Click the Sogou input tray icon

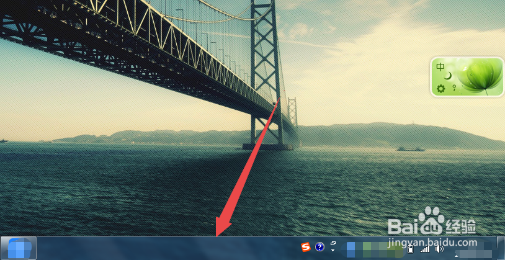click(305, 247)
